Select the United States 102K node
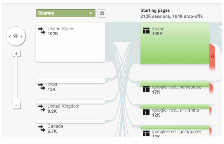 point(71,42)
